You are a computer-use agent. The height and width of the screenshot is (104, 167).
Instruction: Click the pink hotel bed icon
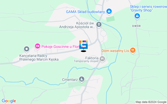pyautogui.click(x=38, y=46)
